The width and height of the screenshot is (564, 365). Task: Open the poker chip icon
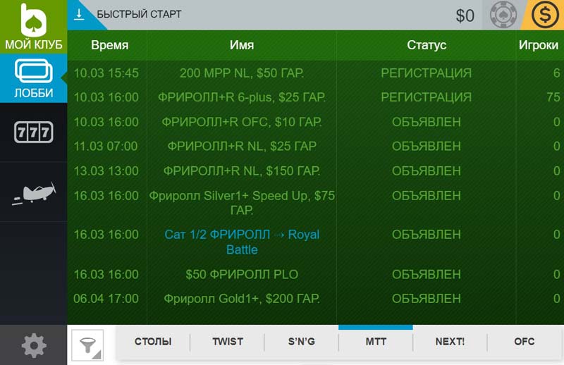pyautogui.click(x=503, y=15)
